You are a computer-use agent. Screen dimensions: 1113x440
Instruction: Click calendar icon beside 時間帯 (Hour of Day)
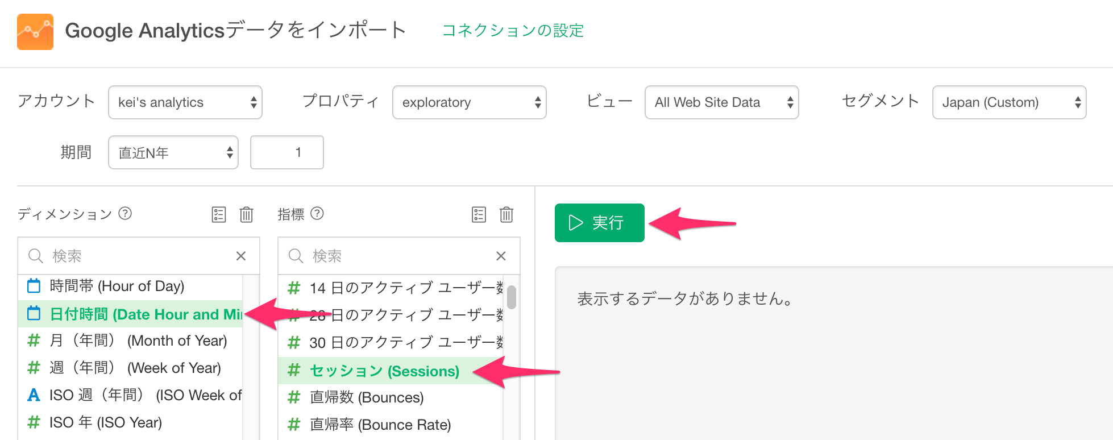click(x=34, y=285)
